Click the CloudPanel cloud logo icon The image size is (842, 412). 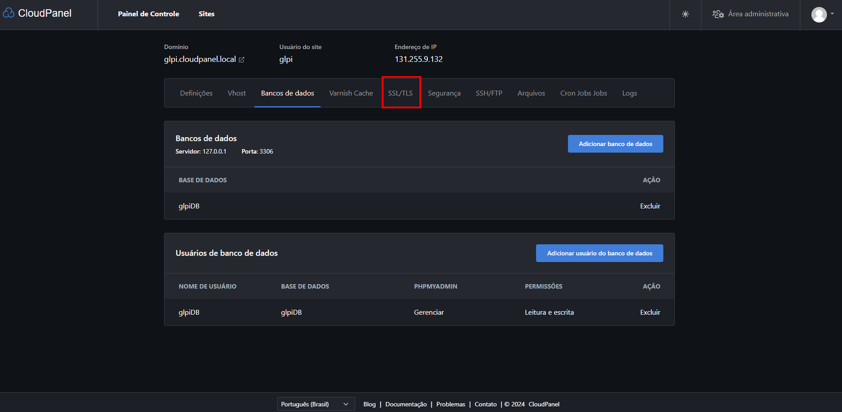point(9,13)
